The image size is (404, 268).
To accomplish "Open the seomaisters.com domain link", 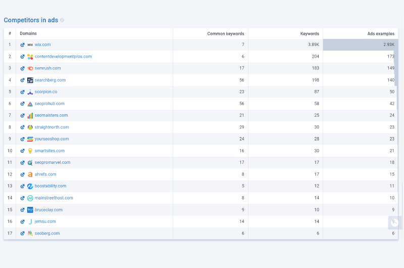I will 52,115.
